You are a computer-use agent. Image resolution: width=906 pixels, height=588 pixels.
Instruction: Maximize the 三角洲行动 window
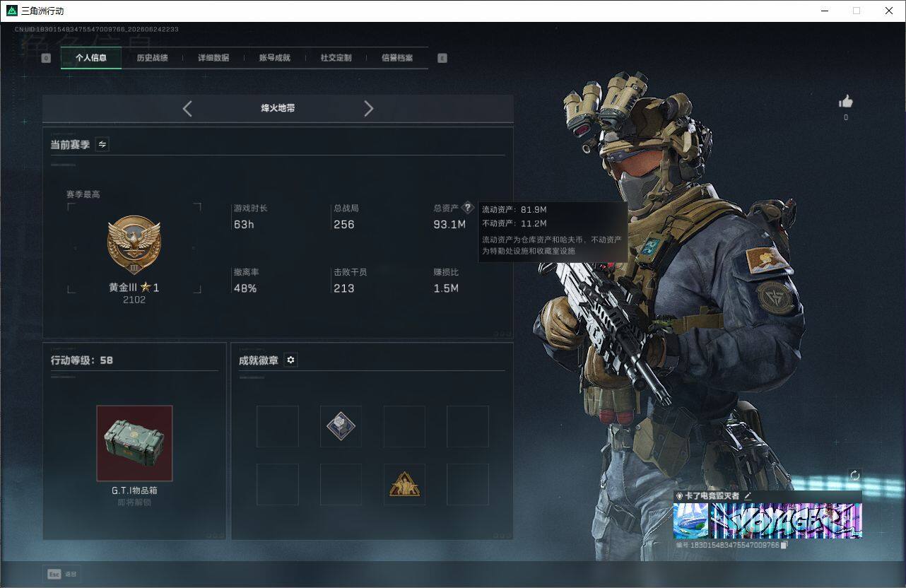pyautogui.click(x=857, y=11)
